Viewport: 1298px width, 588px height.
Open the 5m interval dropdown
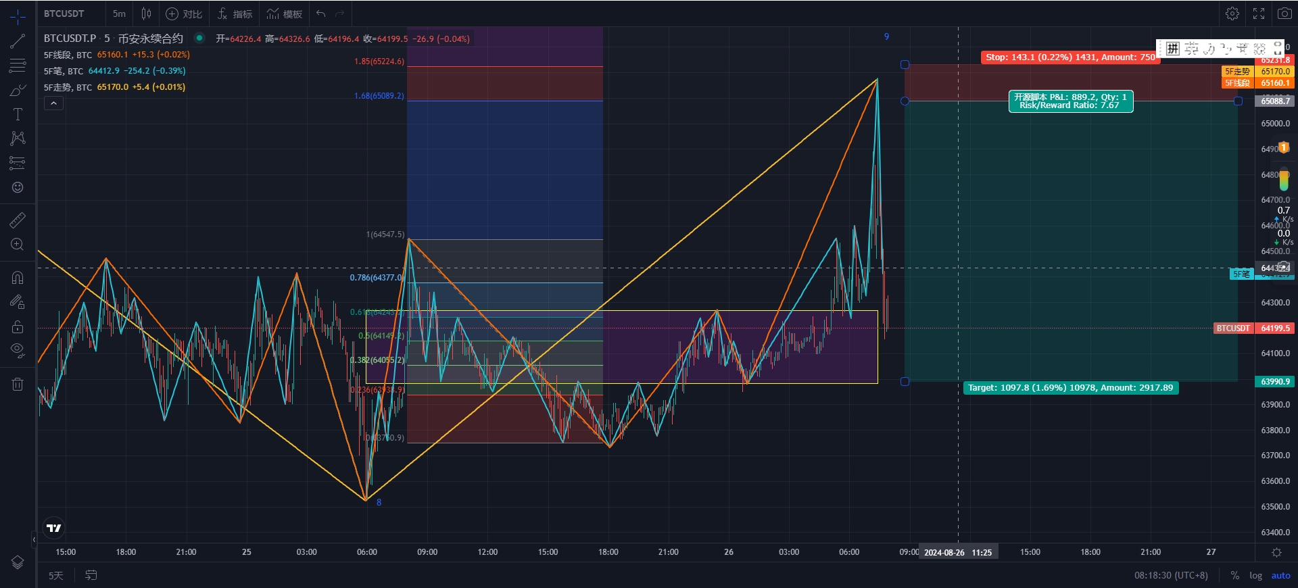coord(119,14)
